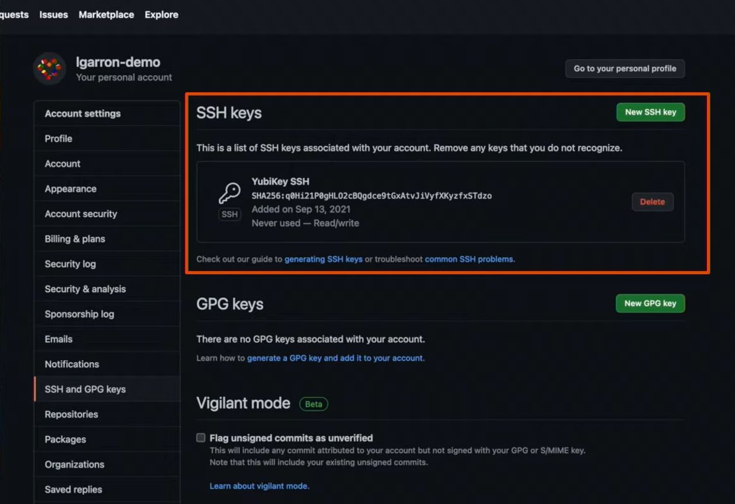735x504 pixels.
Task: Click the lgarron-demo profile avatar
Action: coord(49,67)
